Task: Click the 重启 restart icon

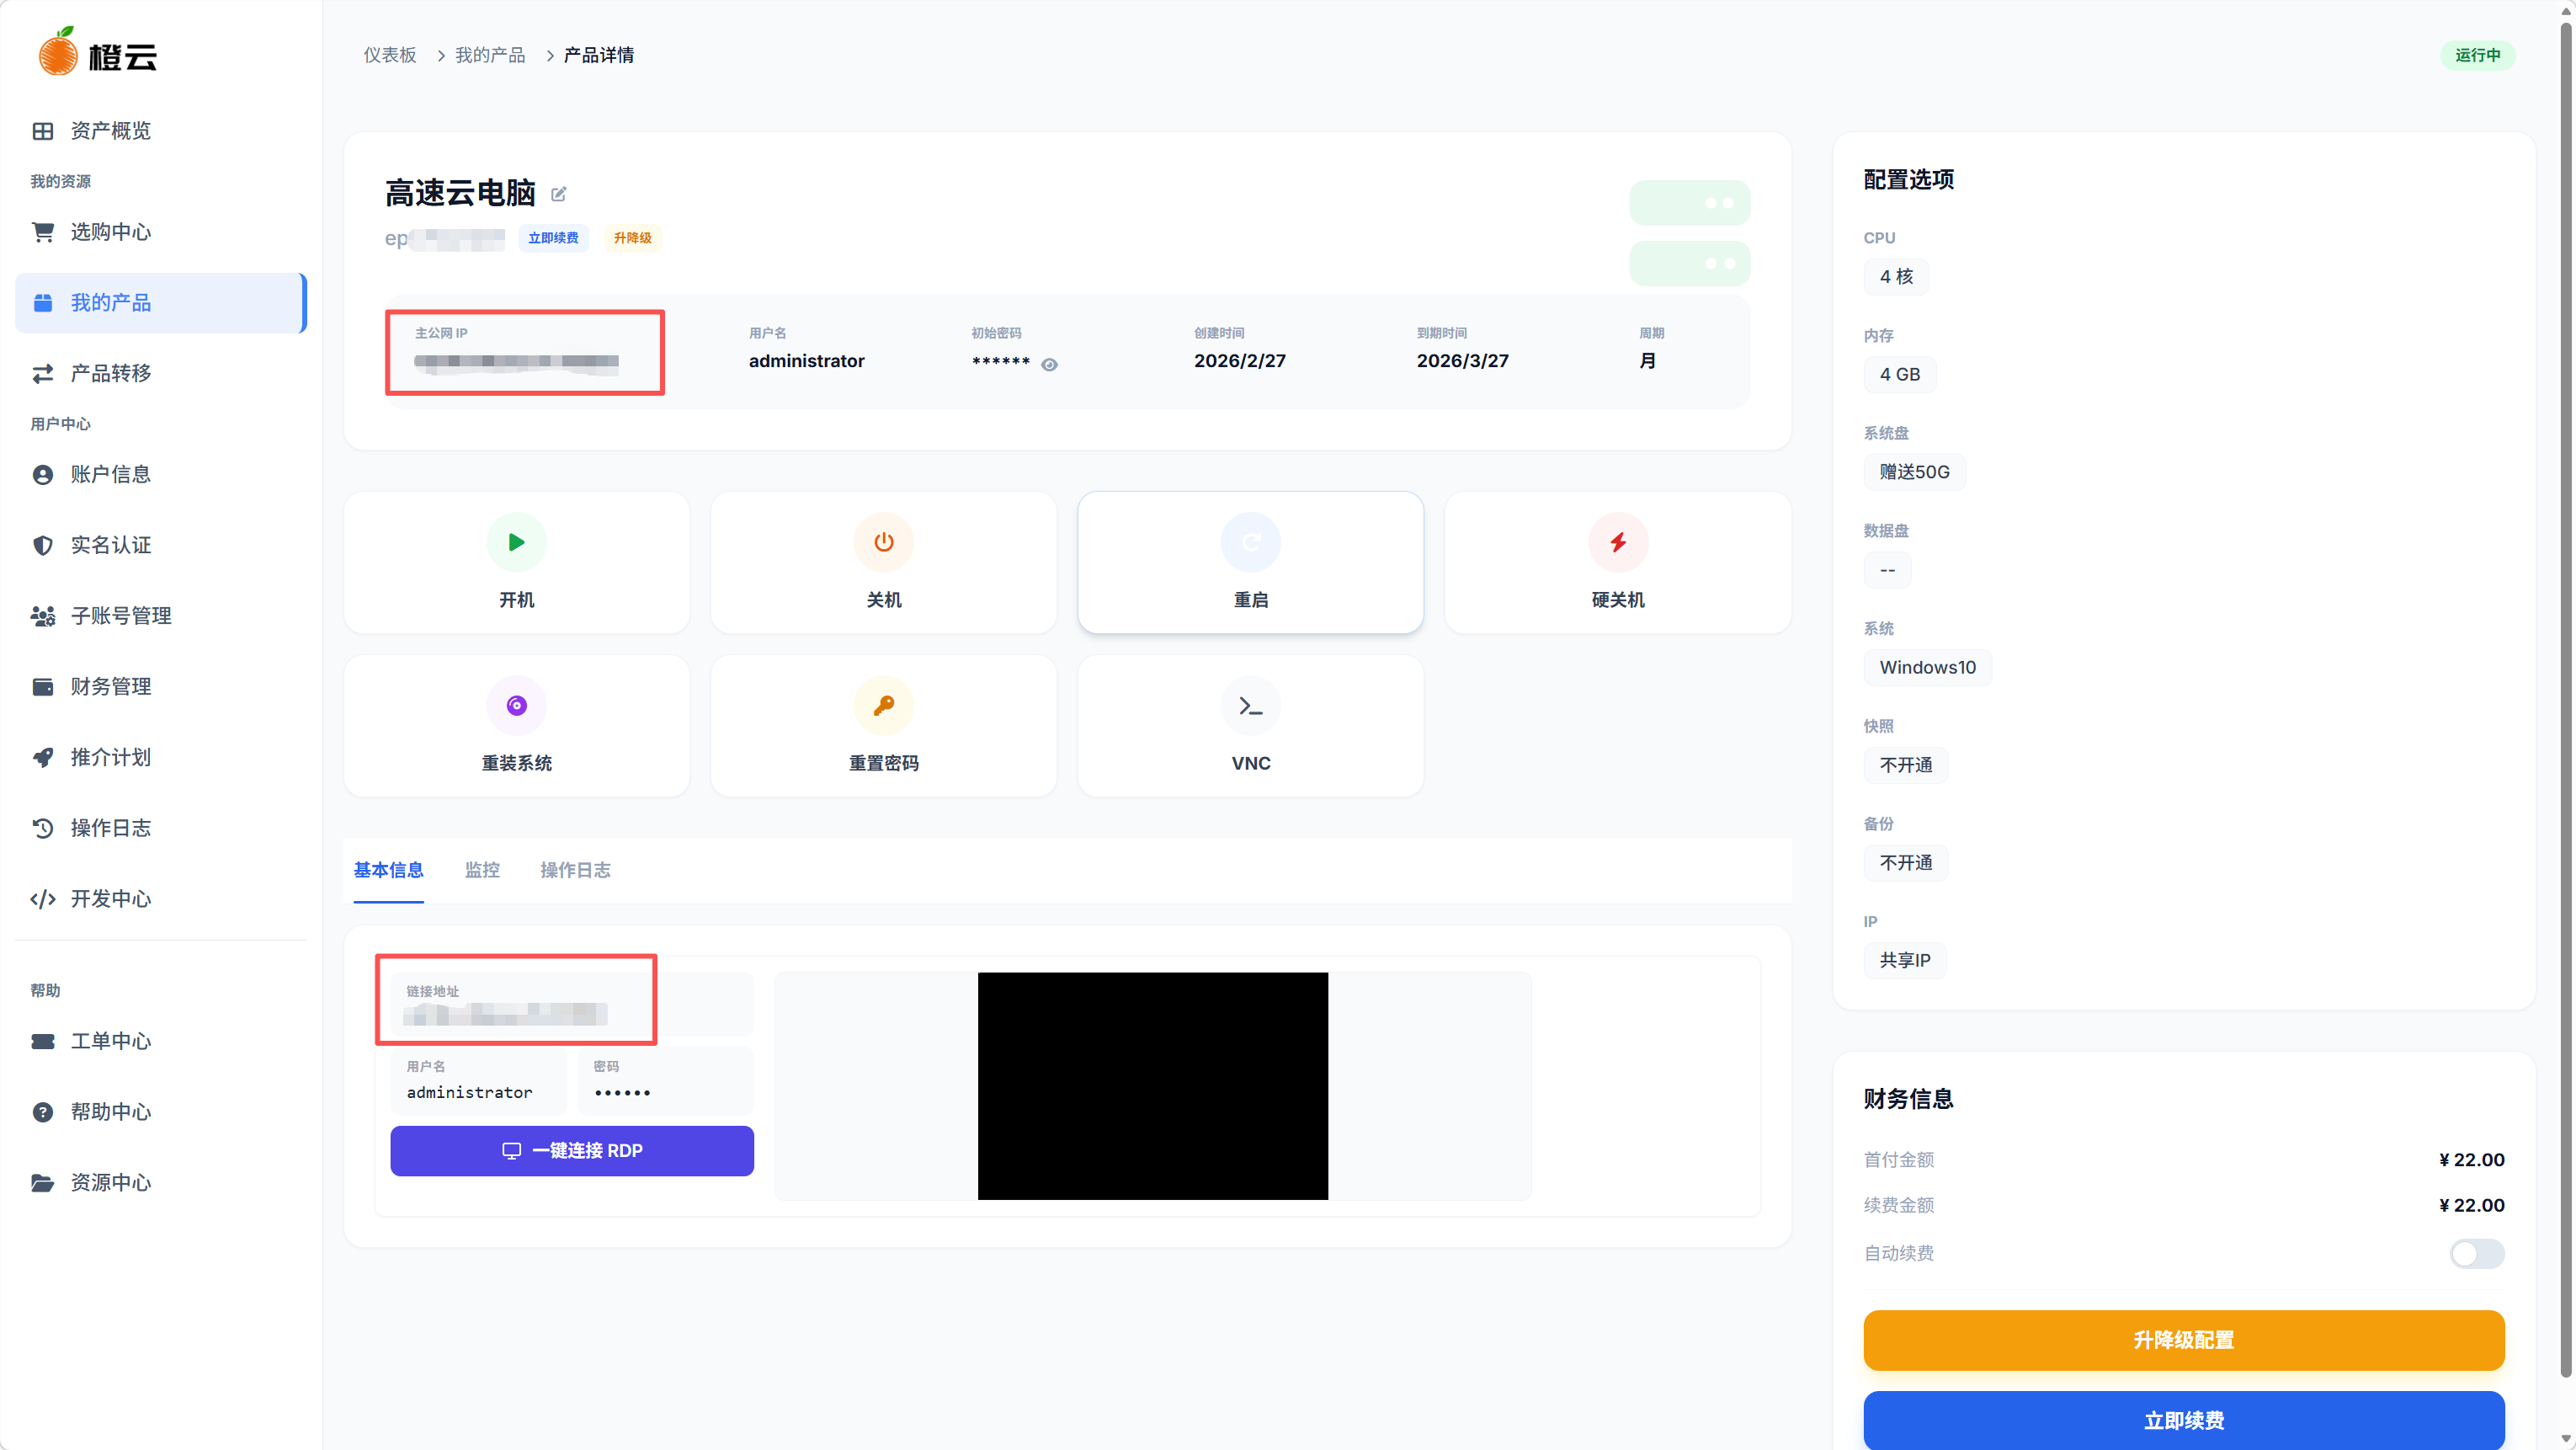Action: (1250, 542)
